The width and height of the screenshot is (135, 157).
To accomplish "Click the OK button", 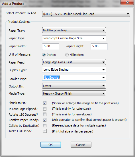I will point(51,144).
